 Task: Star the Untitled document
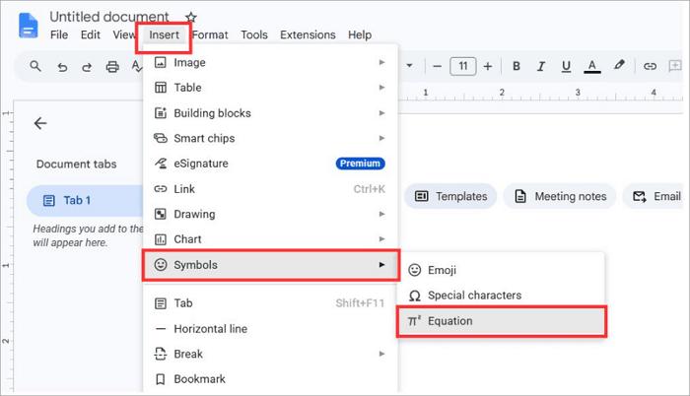click(190, 17)
